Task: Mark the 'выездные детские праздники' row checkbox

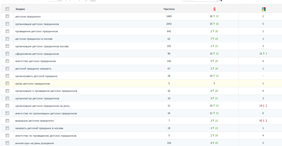Action: (x=8, y=121)
